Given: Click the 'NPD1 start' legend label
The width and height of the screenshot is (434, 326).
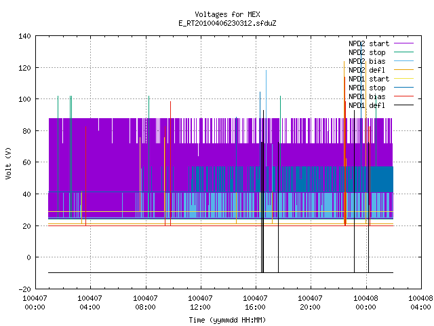Looking at the screenshot, I should tap(369, 79).
